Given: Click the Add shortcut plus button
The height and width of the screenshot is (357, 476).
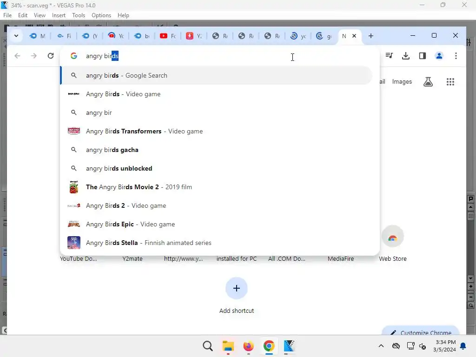Looking at the screenshot, I should [237, 288].
